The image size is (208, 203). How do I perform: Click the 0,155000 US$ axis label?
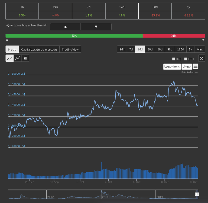click(x=17, y=74)
